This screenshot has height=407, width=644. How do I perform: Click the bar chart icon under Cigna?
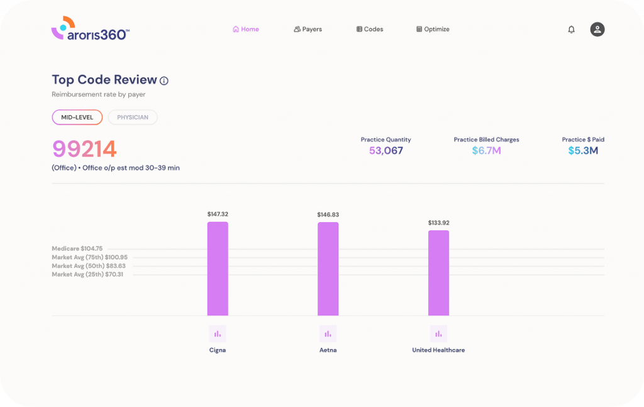218,333
